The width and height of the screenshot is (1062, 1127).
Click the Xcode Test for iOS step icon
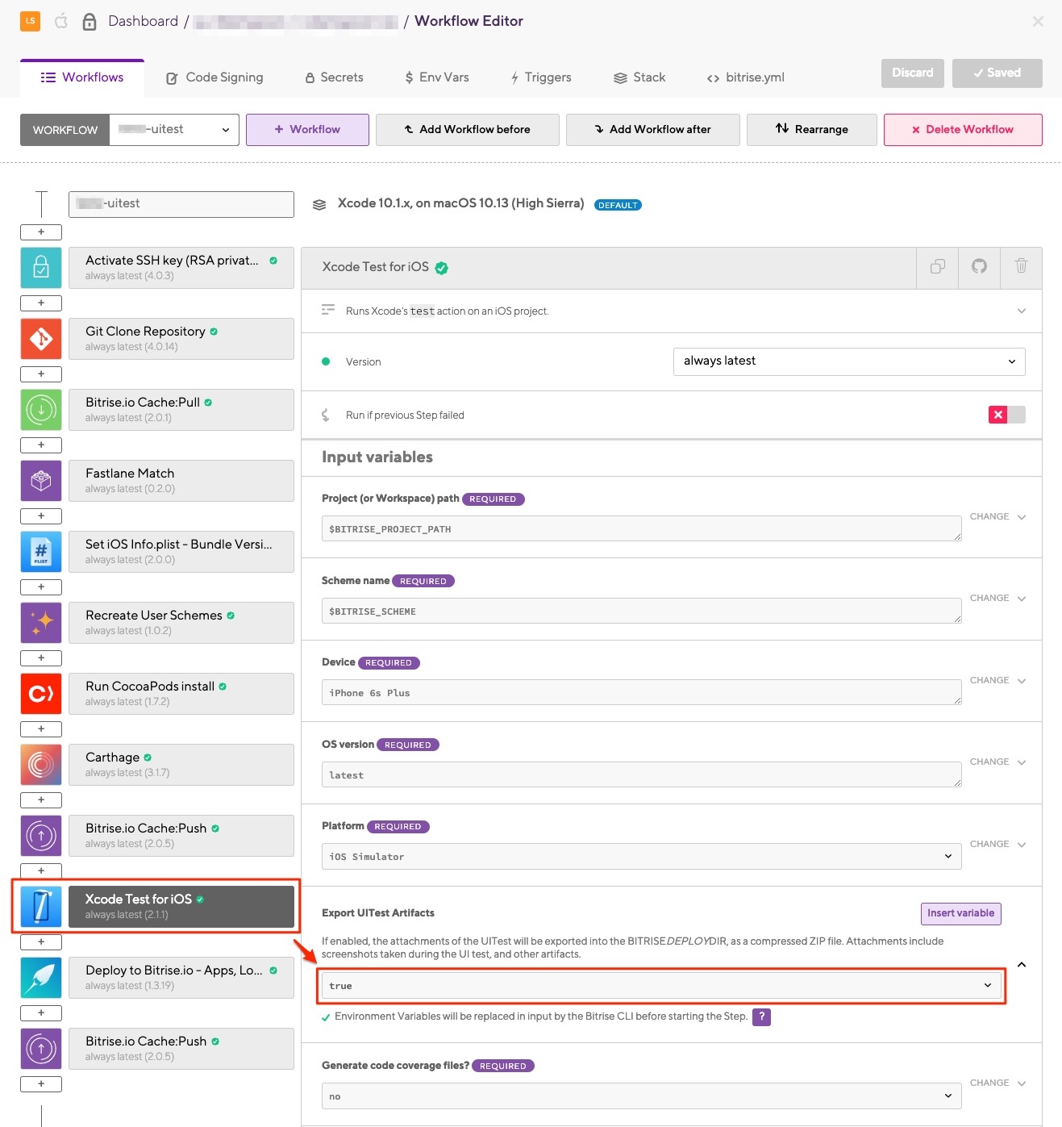point(41,907)
